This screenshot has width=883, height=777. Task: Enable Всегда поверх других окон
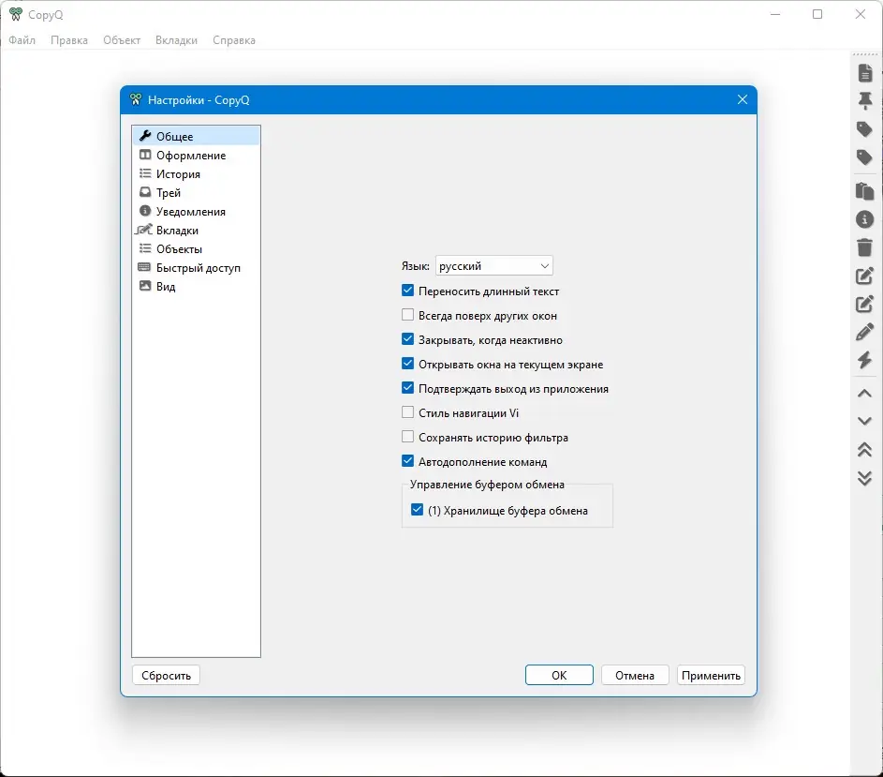(407, 315)
